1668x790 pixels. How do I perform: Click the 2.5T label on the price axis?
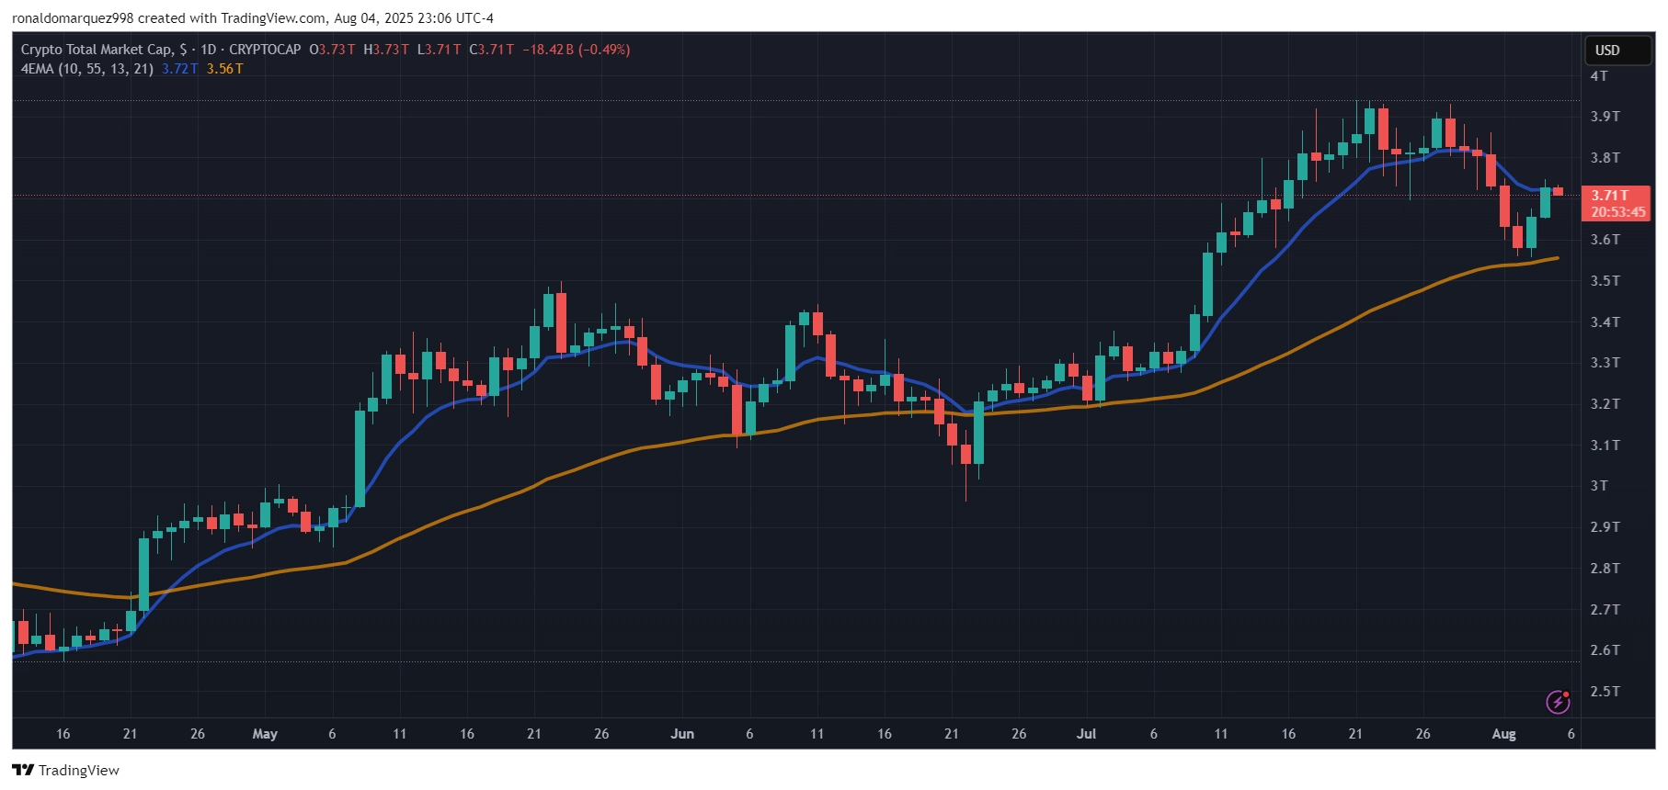pos(1605,691)
